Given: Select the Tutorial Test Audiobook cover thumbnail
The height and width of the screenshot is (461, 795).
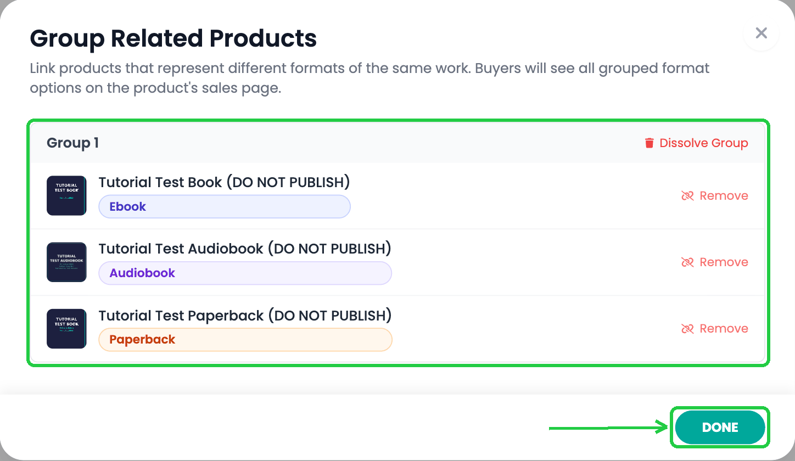Looking at the screenshot, I should tap(66, 262).
